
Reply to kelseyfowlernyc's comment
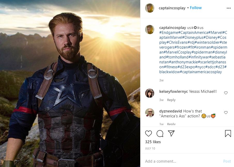[x=171, y=100]
